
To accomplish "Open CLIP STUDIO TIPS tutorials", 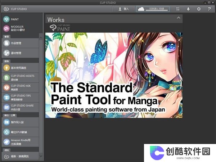I will coord(20,98).
